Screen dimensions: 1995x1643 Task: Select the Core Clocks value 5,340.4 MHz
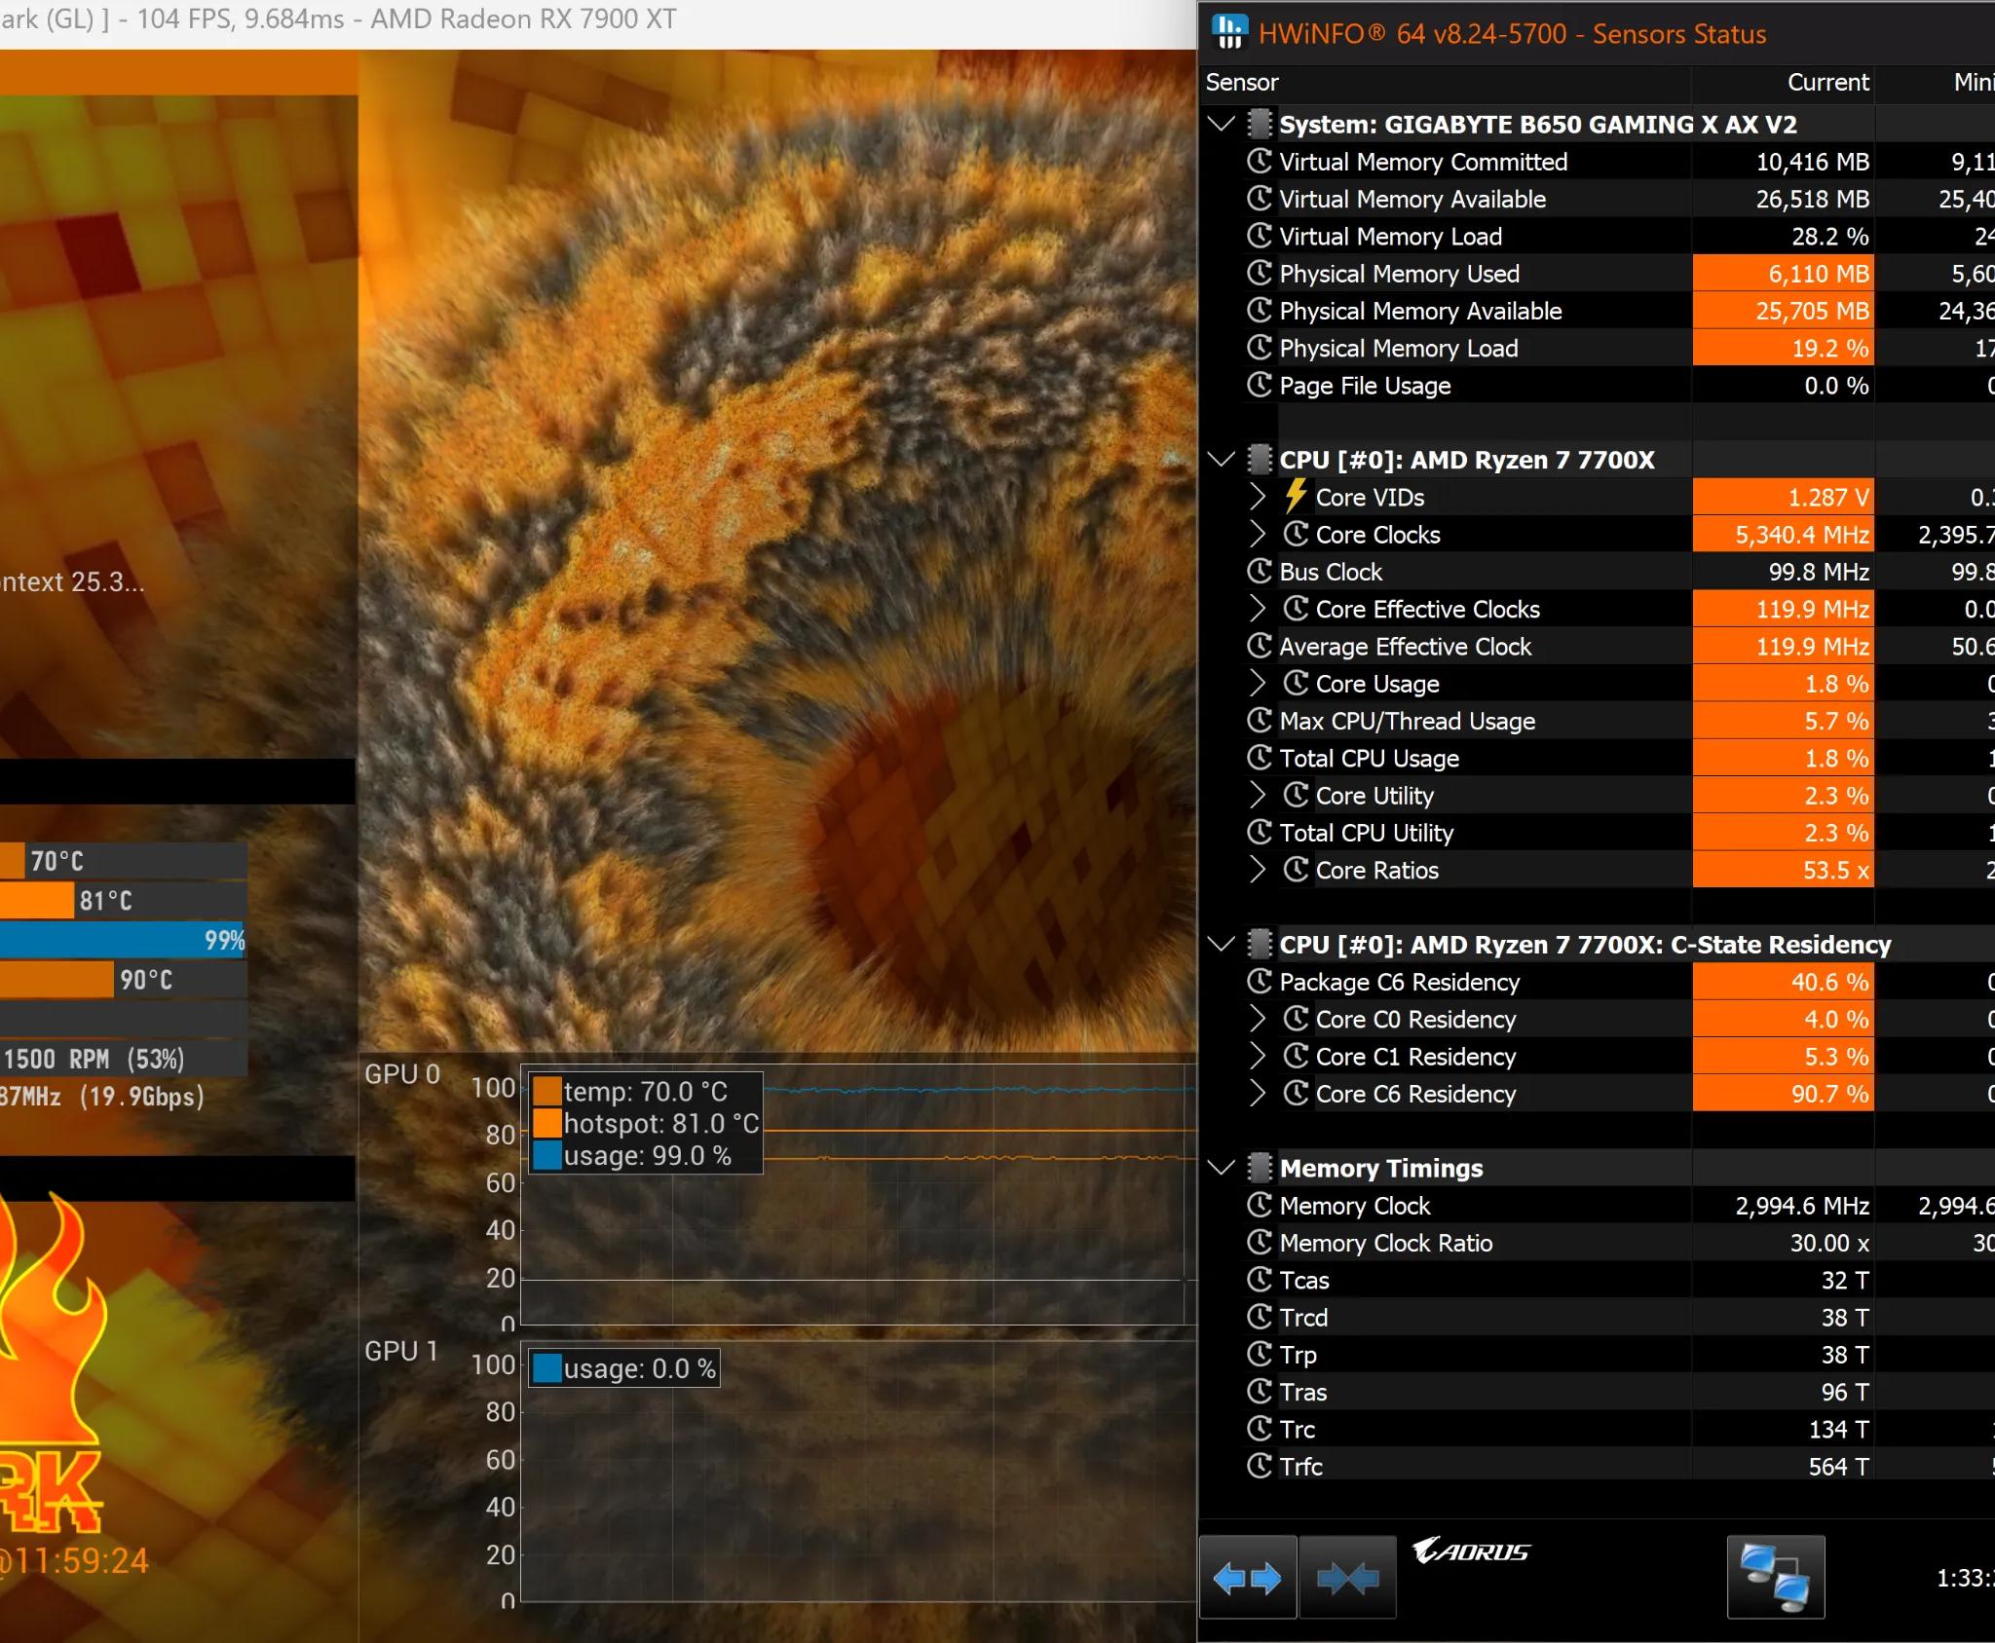[x=1802, y=535]
